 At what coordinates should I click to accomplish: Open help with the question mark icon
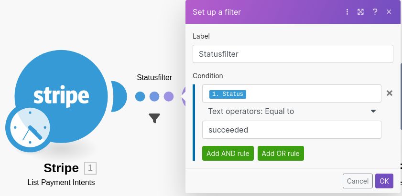(375, 12)
